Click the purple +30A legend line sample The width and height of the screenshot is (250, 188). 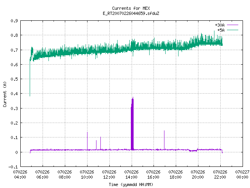(232, 25)
